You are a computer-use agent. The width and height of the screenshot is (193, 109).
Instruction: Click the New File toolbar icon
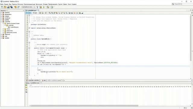click(2, 7)
